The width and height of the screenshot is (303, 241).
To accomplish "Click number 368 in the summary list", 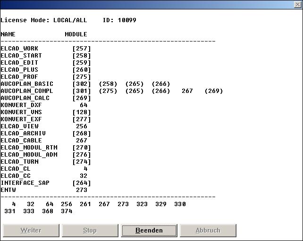I will (48, 211).
